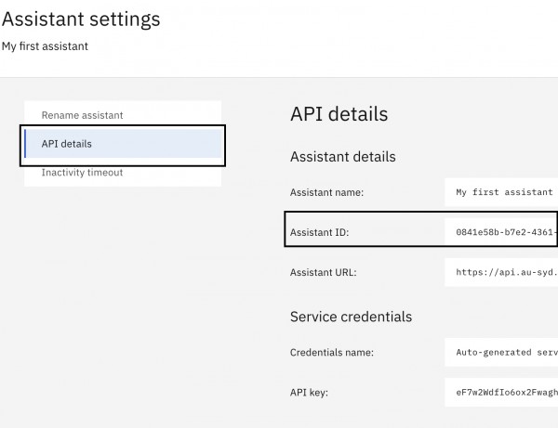Screen dimensions: 558x428
Task: Click the 'Assistant name:' label
Action: point(326,192)
